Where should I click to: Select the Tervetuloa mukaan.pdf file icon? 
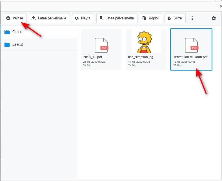coord(191,45)
